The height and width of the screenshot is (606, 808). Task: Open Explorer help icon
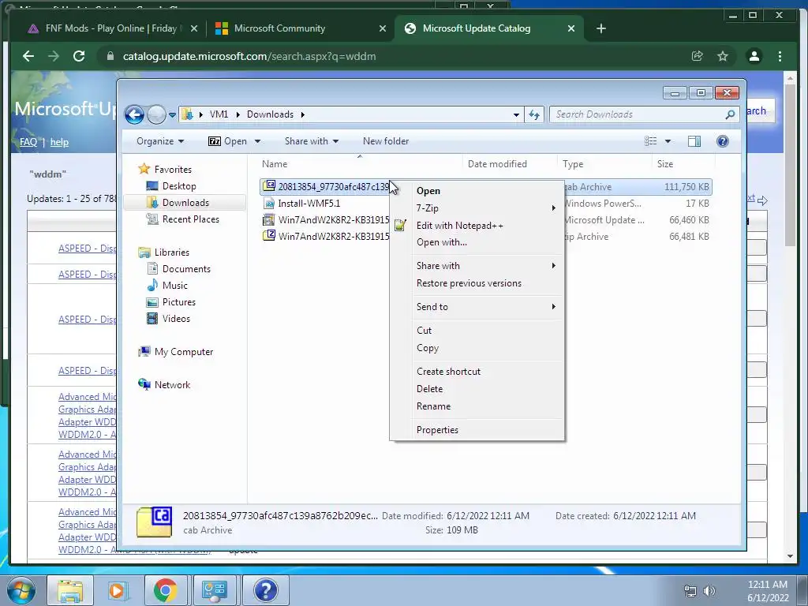723,141
